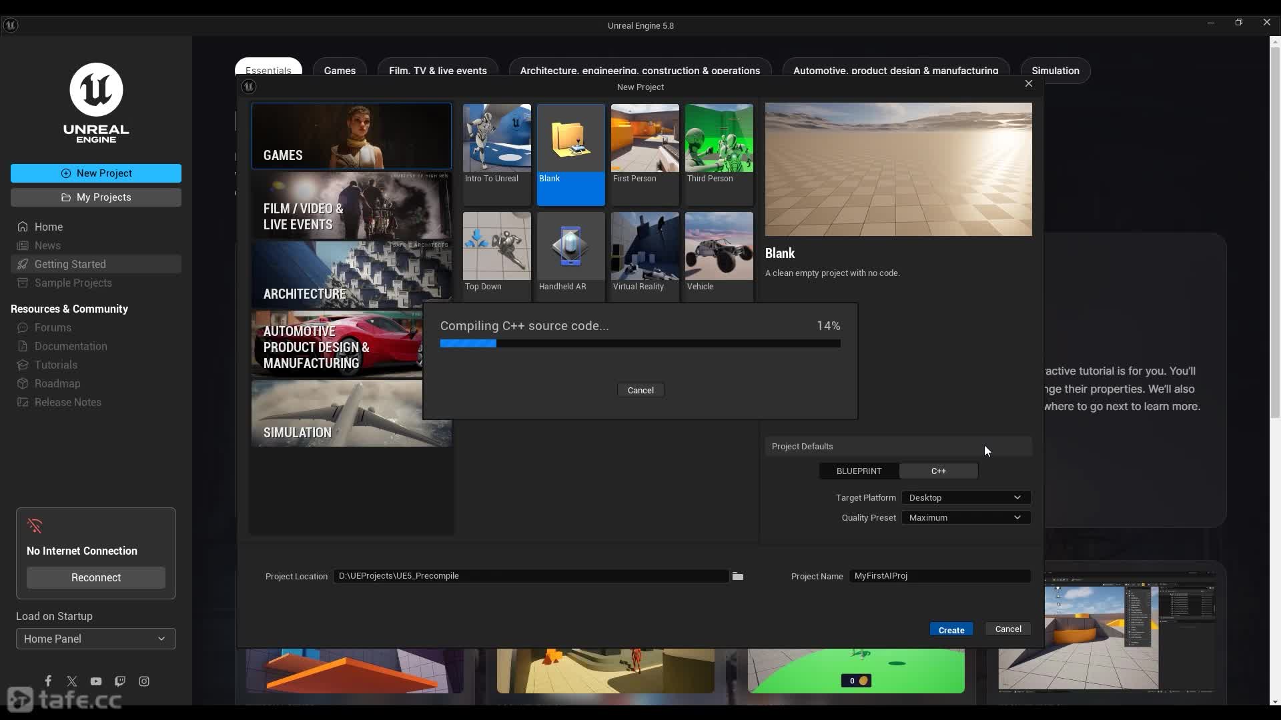Click the Project Location path field
The height and width of the screenshot is (720, 1281).
(x=531, y=576)
